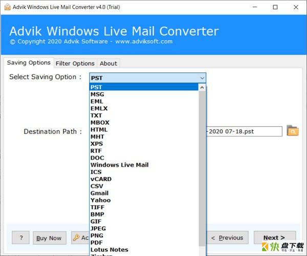The height and width of the screenshot is (256, 307).
Task: Click the destination path input field
Action: 244,131
